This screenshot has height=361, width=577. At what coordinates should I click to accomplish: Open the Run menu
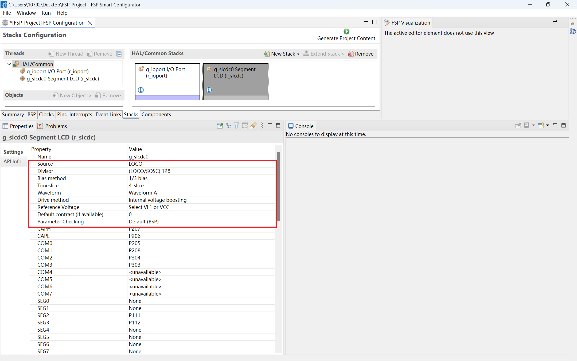[x=46, y=13]
